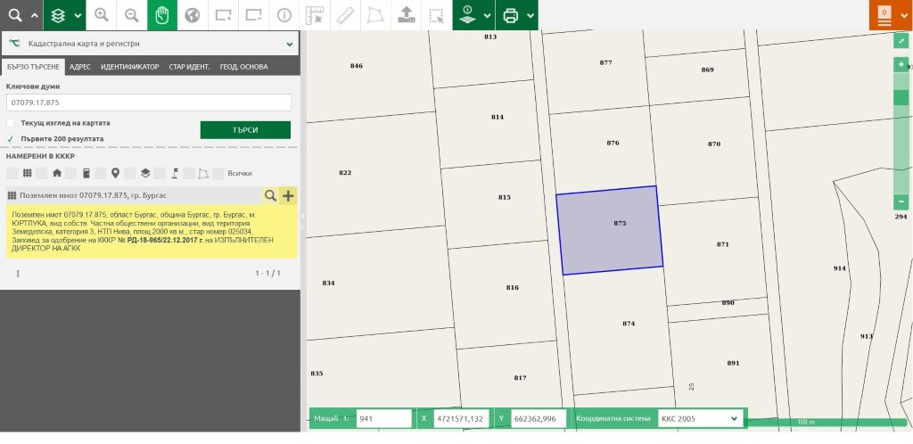Toggle 'Първите 200 резултата' checkbox
The width and height of the screenshot is (913, 444).
click(x=11, y=139)
